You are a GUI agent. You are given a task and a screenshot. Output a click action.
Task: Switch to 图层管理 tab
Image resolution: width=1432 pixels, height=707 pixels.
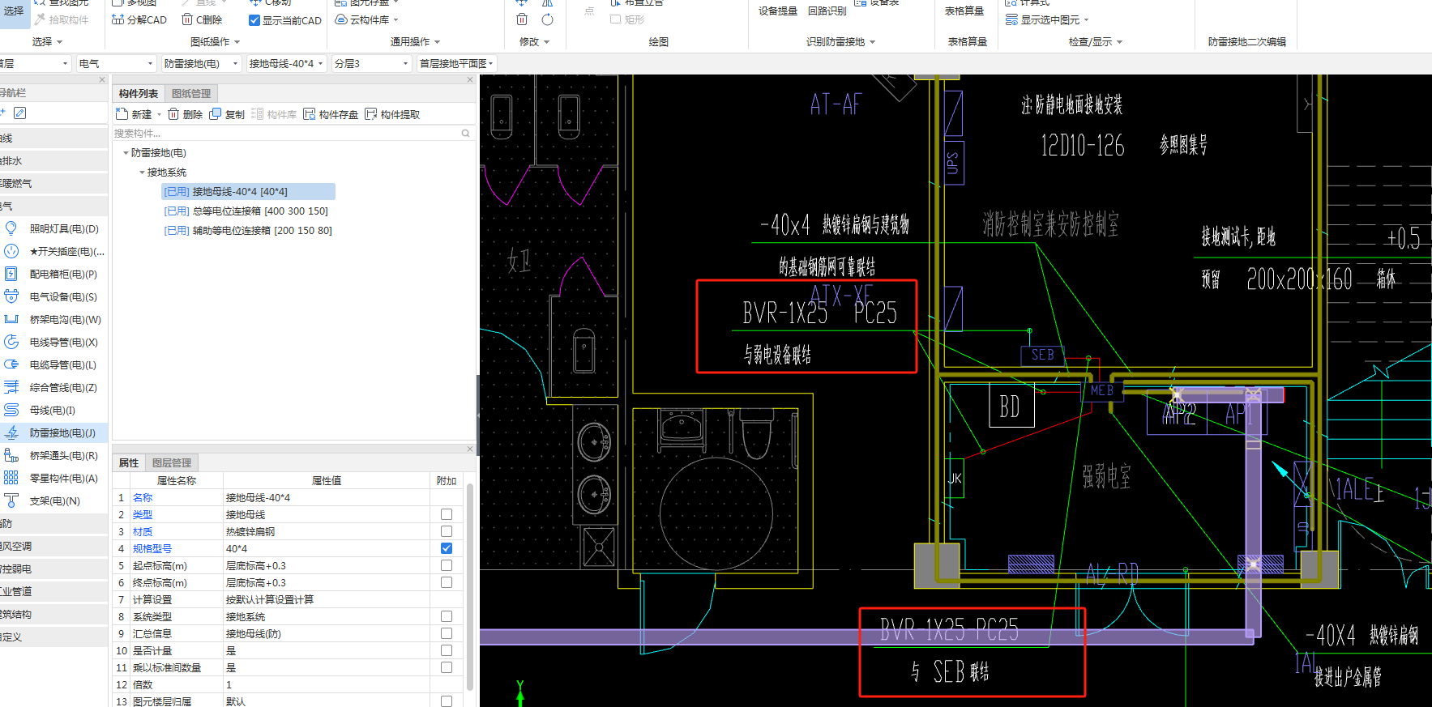click(172, 463)
